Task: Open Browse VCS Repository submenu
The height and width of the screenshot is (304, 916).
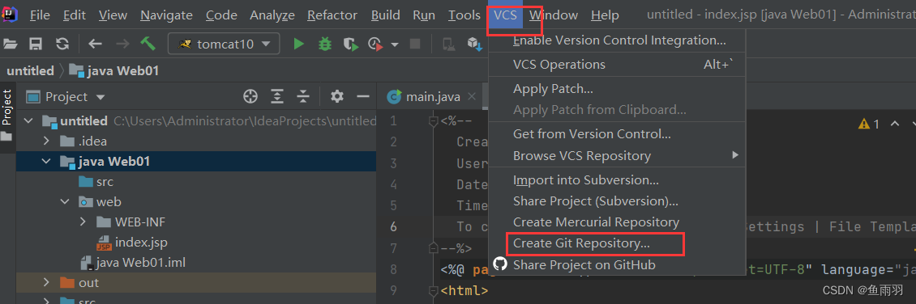Action: coord(617,155)
